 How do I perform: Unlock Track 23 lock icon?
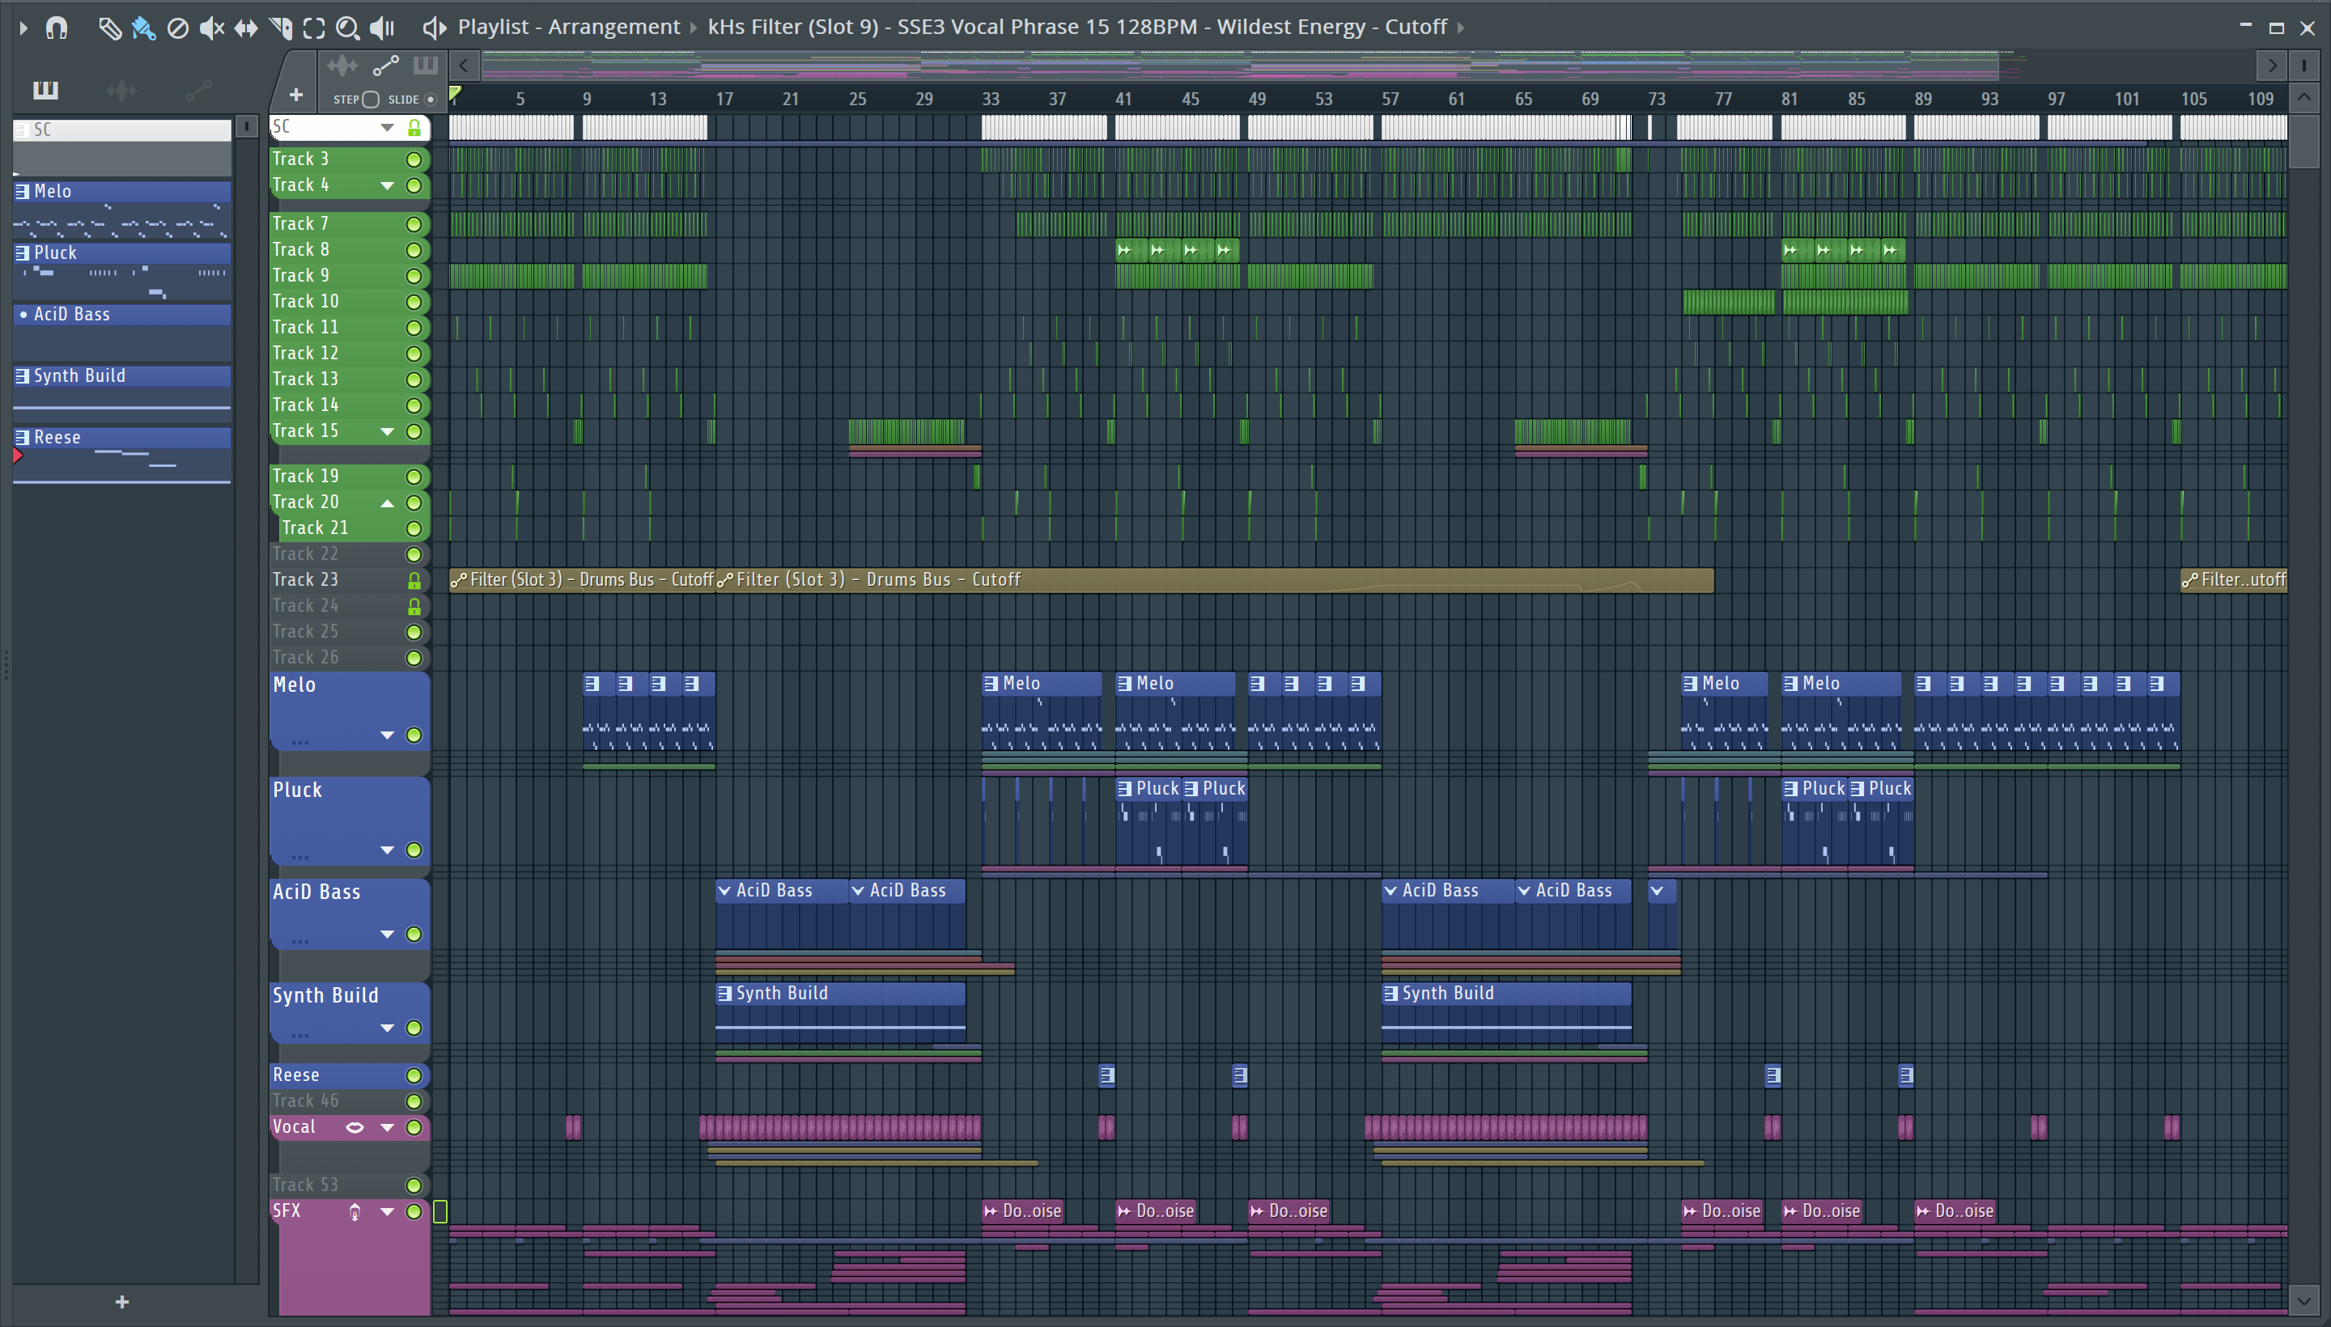pyautogui.click(x=414, y=579)
